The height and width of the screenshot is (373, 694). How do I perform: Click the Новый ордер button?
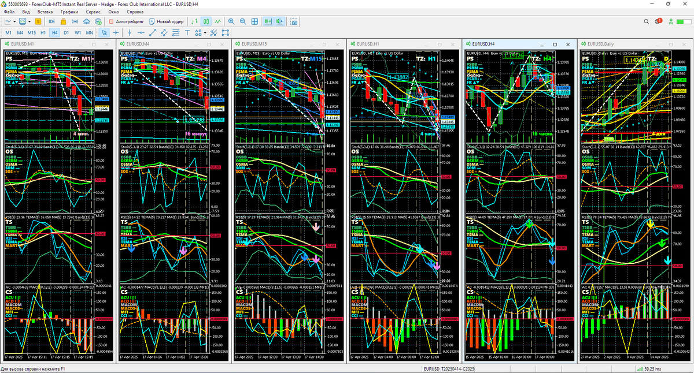click(x=167, y=21)
